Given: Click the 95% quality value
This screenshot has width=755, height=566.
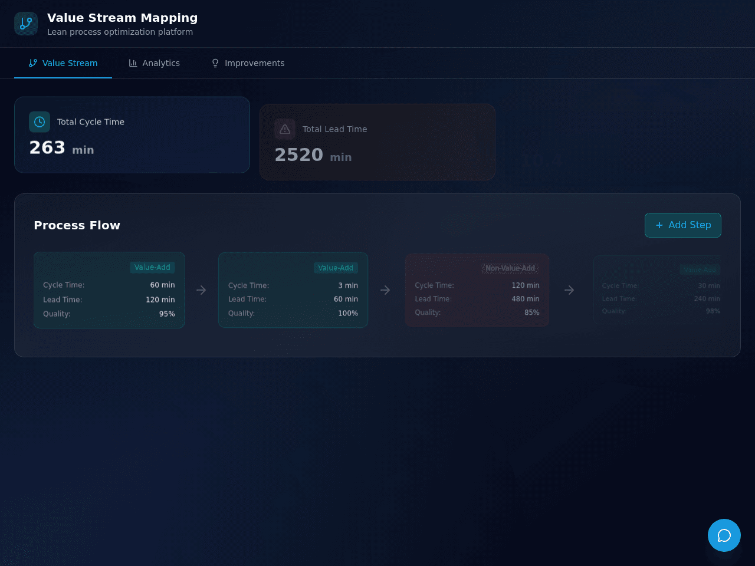Looking at the screenshot, I should pyautogui.click(x=167, y=314).
